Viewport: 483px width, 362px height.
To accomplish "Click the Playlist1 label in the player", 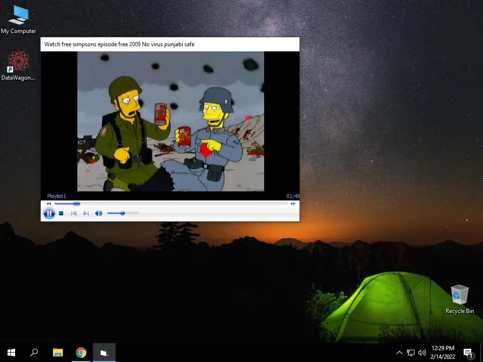I will [57, 196].
